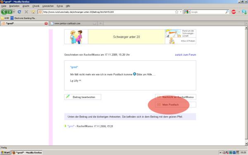Click the Fertig status bar text
The height and width of the screenshot is (155, 248).
click(4, 148)
